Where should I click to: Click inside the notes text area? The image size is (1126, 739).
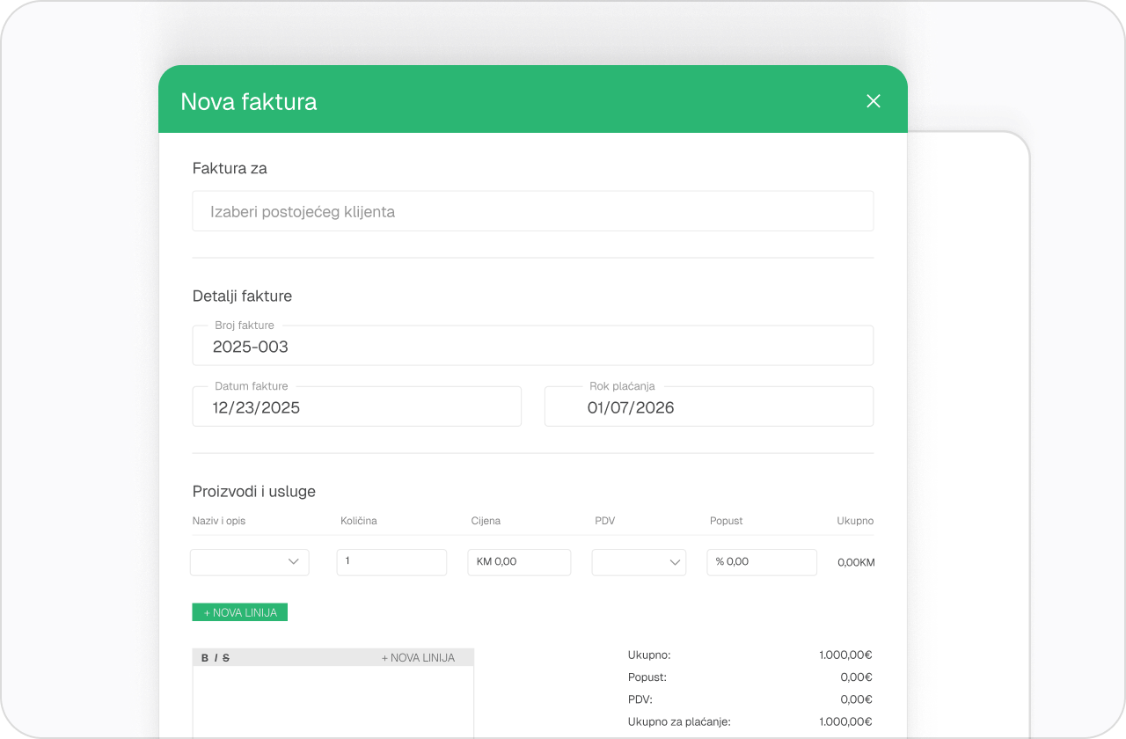pyautogui.click(x=333, y=702)
